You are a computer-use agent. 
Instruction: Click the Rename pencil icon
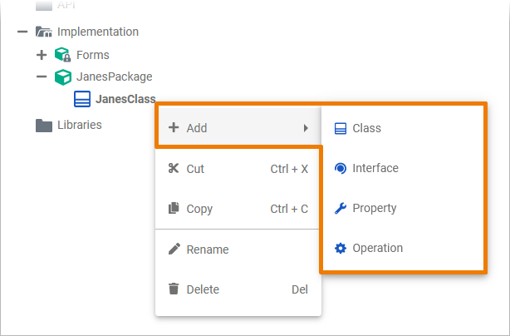(x=174, y=250)
